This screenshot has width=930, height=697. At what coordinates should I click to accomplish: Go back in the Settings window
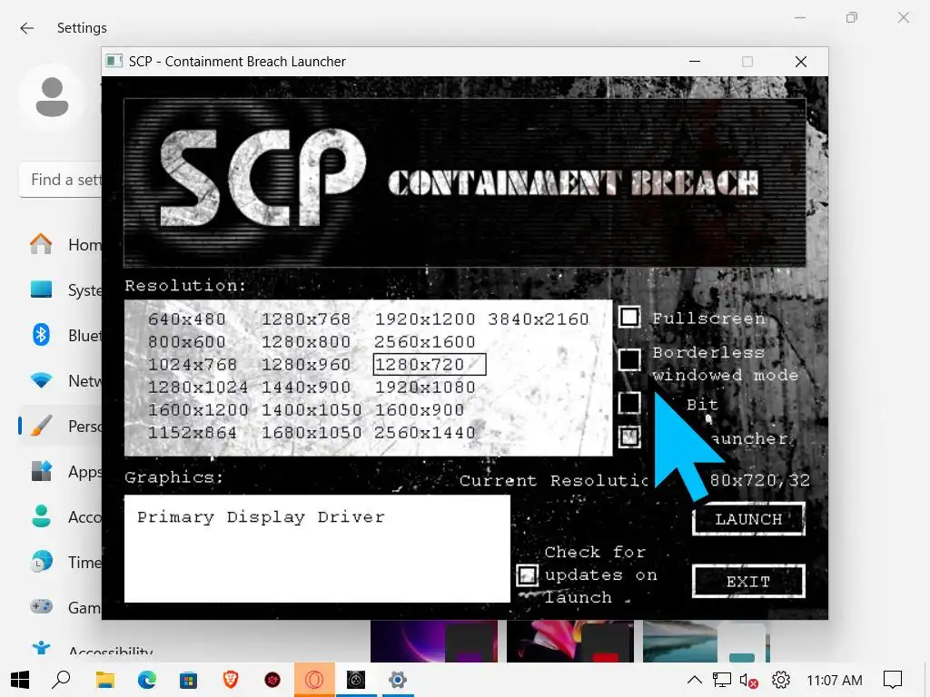pyautogui.click(x=26, y=28)
